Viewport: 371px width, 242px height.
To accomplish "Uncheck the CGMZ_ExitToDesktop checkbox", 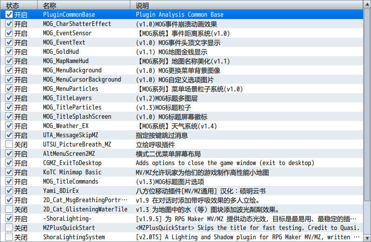I will point(9,163).
